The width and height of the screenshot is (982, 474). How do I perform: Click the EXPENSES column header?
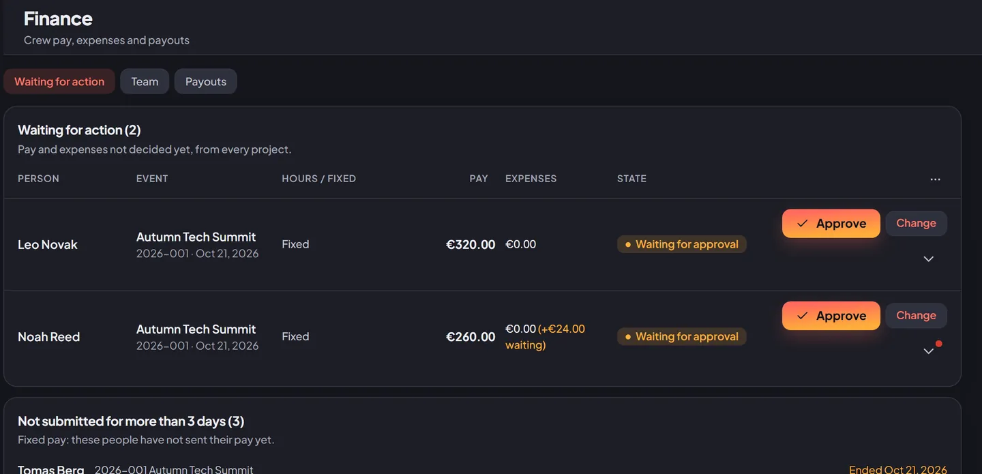coord(531,179)
